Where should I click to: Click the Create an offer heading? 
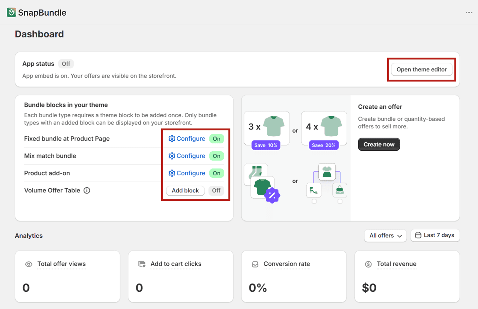pos(380,107)
